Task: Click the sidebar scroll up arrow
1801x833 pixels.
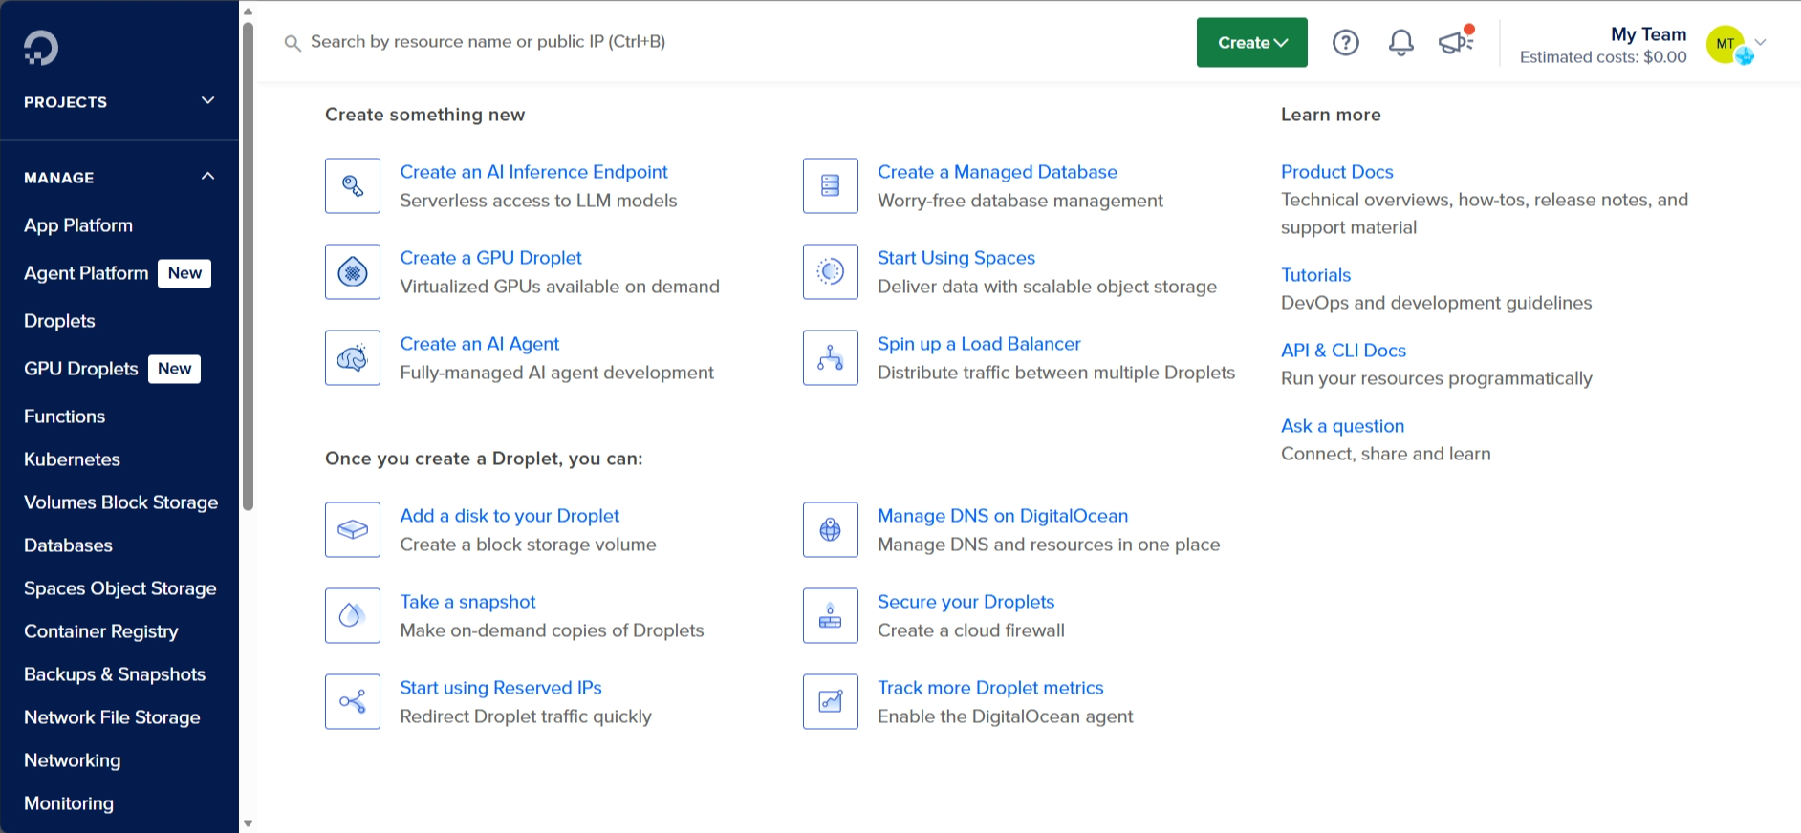Action: coord(248,11)
